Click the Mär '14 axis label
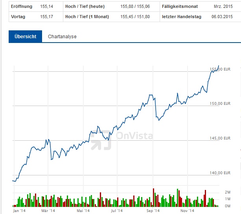241x214 pixels. [48, 211]
